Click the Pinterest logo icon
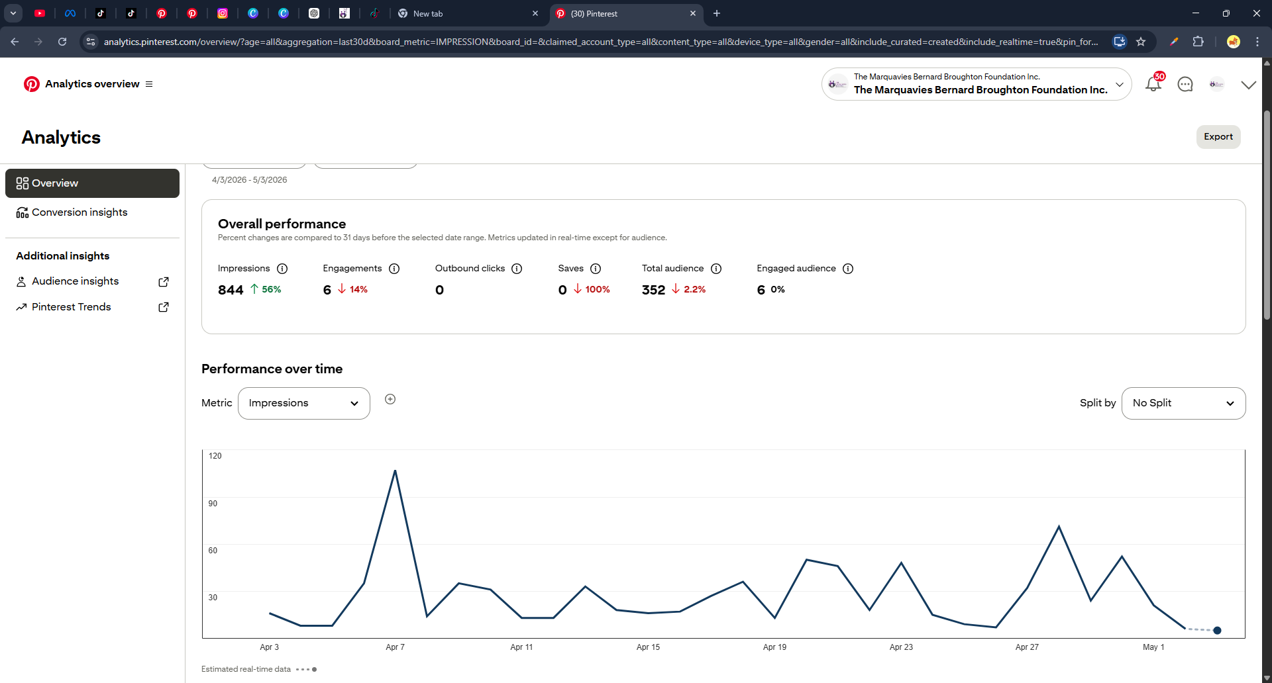The height and width of the screenshot is (683, 1272). click(x=31, y=84)
